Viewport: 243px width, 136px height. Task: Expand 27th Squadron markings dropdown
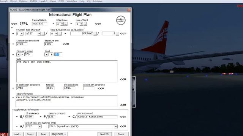(116, 127)
